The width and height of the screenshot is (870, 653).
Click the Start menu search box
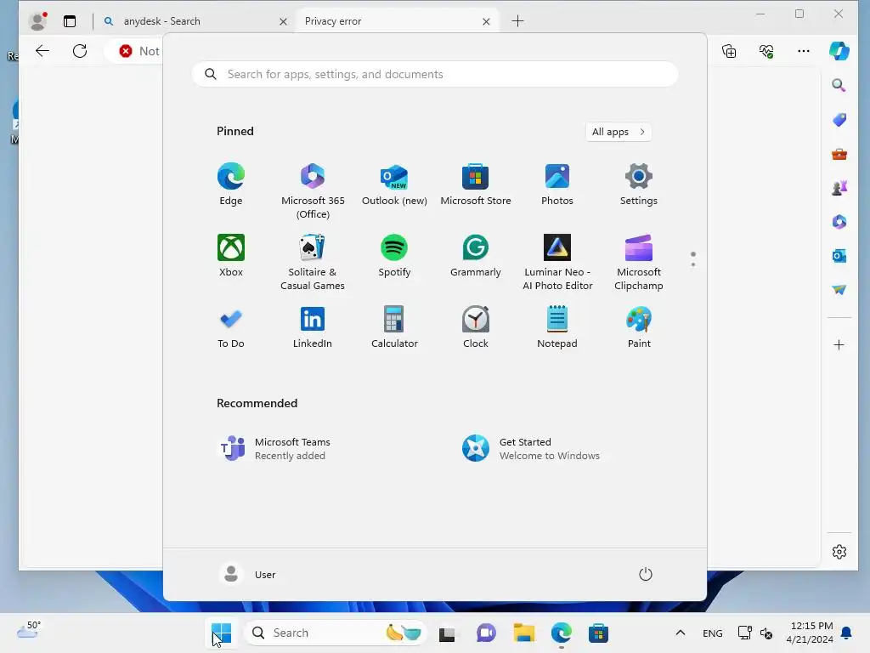pos(435,75)
